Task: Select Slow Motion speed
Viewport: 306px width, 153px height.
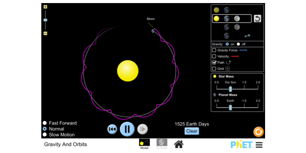Action: coord(45,135)
